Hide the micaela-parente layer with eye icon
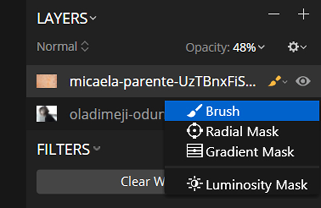This screenshot has height=208, width=321. [x=303, y=81]
